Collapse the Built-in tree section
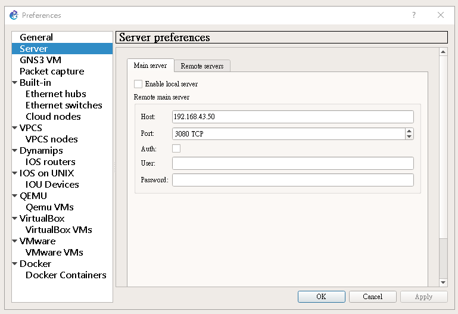Image resolution: width=458 pixels, height=314 pixels. 15,83
